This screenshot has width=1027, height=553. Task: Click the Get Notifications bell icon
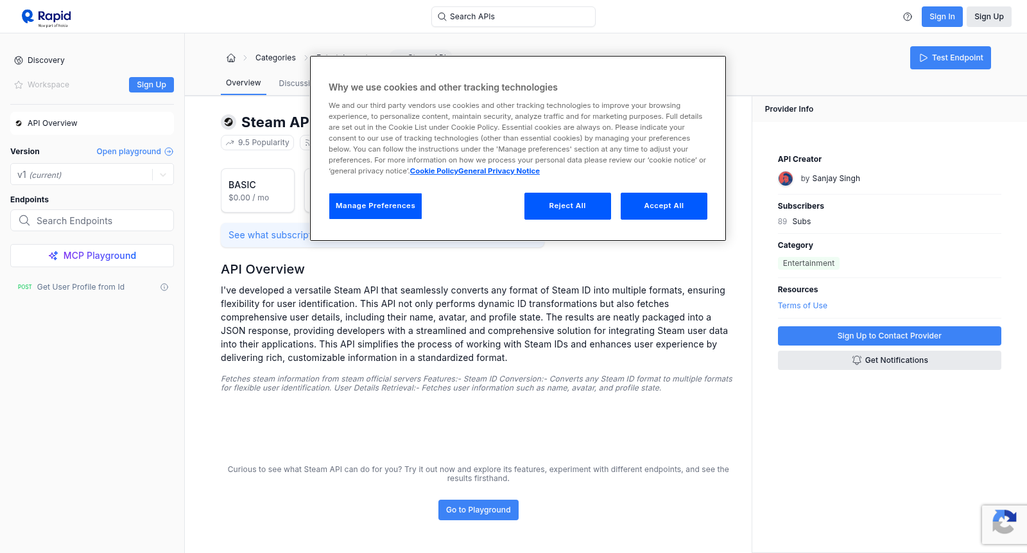click(x=856, y=360)
